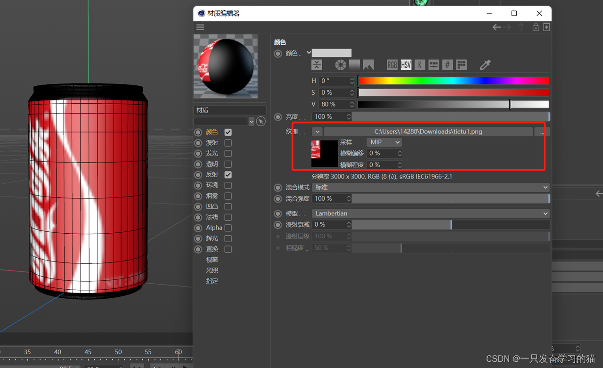Switch the color sliders to RGB mode
This screenshot has width=603, height=368.
pyautogui.click(x=392, y=65)
